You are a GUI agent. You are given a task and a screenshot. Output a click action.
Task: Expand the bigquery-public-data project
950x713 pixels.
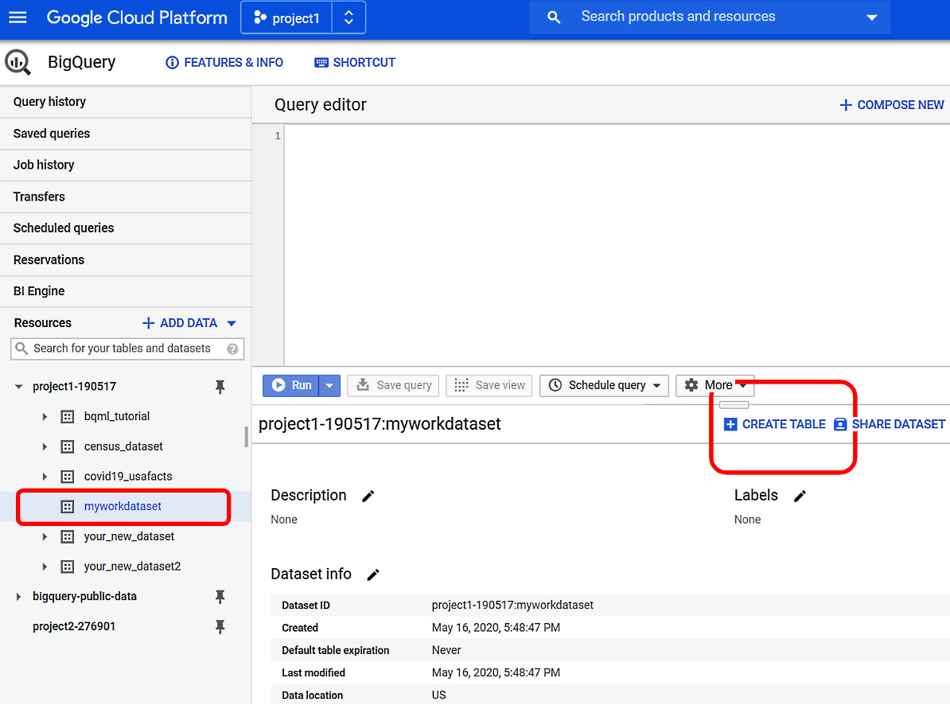(x=18, y=597)
